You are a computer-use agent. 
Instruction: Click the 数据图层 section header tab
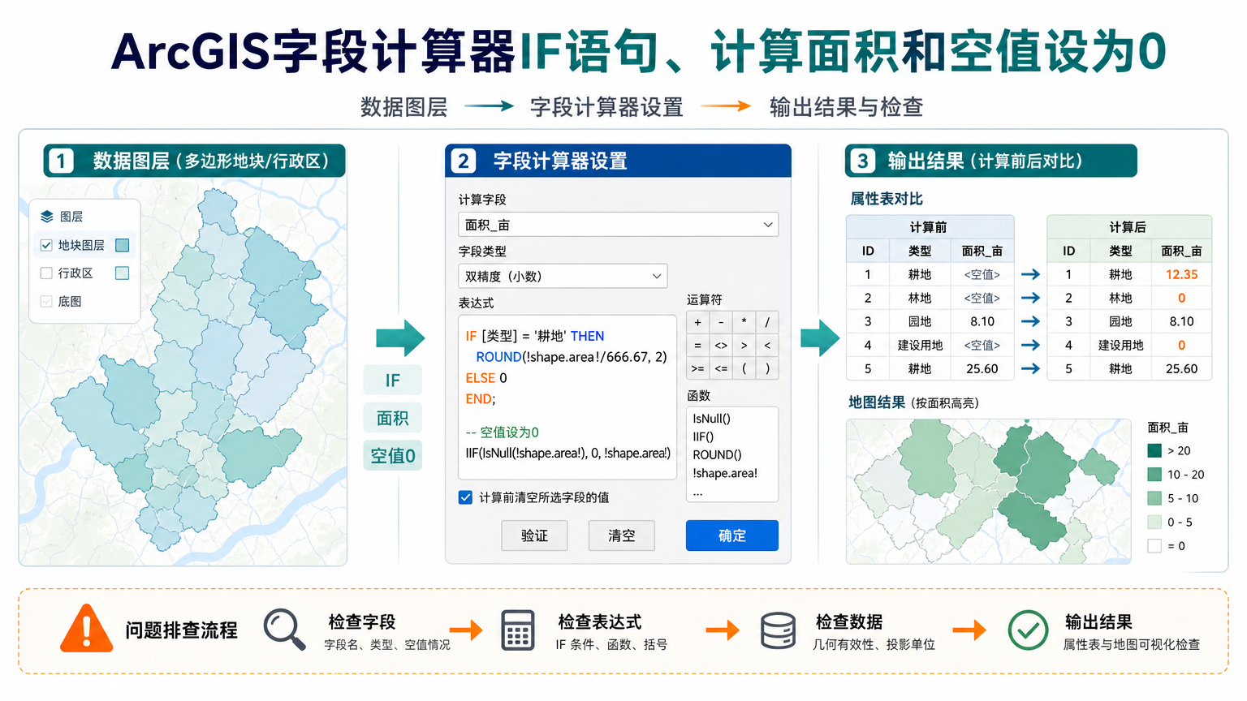[x=195, y=161]
